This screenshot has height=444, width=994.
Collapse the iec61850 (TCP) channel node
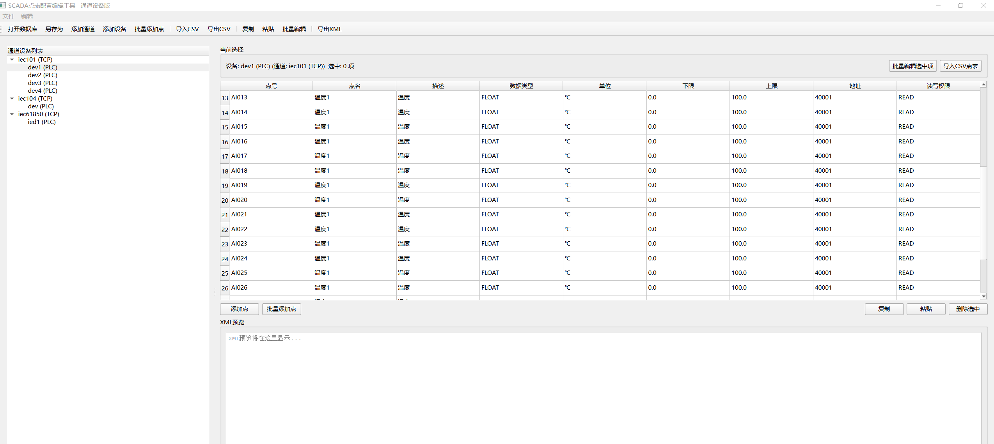point(12,114)
